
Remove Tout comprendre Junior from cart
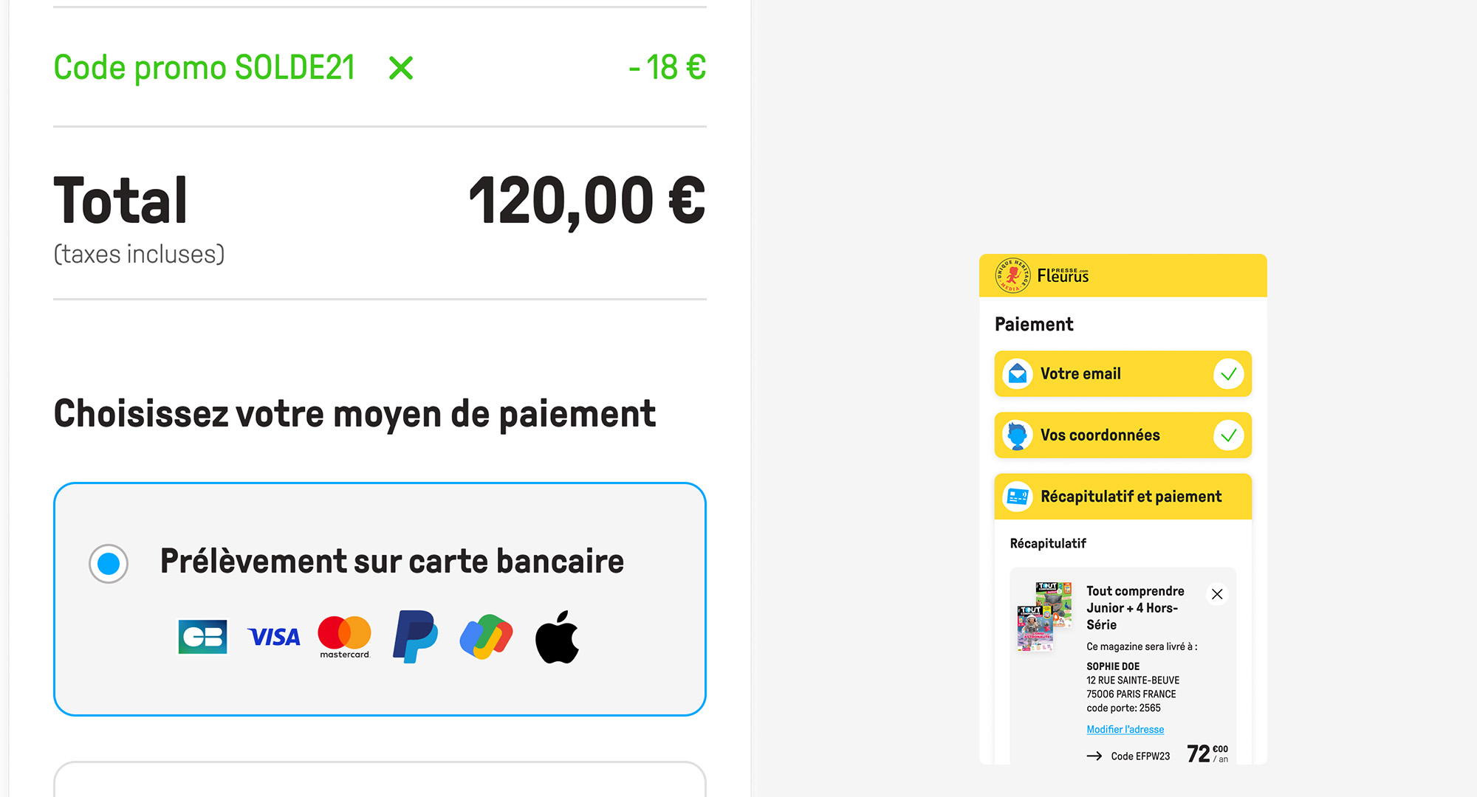click(1217, 594)
